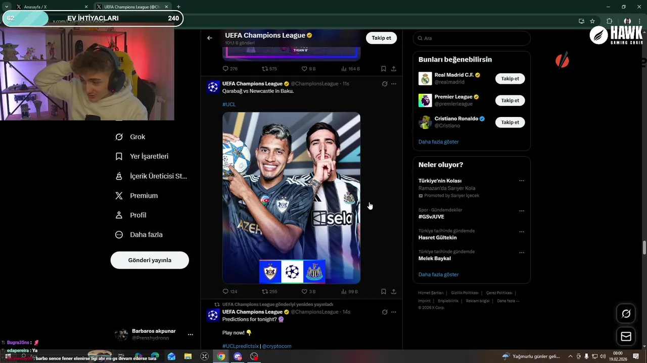Follow Premier League with Takip et

(x=510, y=100)
